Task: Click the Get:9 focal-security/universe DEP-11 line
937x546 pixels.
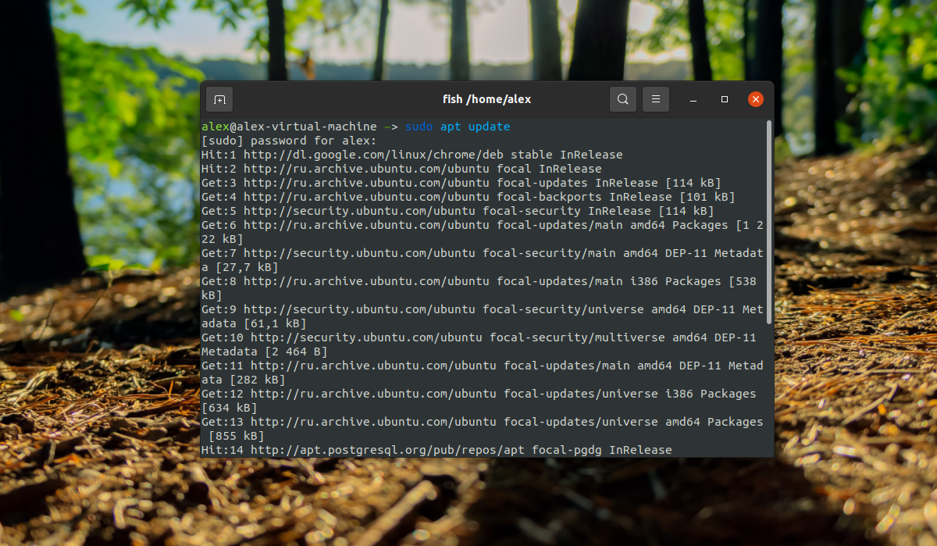Action: (483, 316)
